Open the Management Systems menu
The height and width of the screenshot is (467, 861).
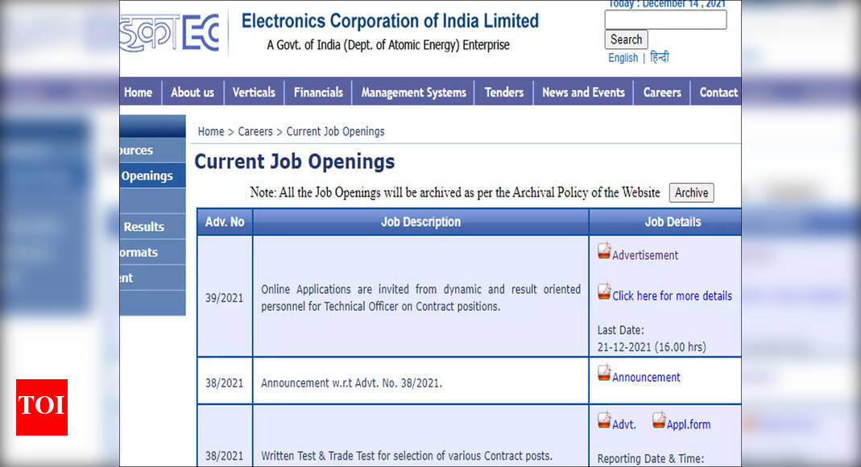[413, 93]
